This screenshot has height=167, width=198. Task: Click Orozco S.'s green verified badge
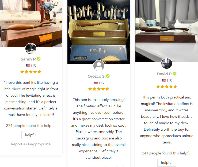pos(108,76)
